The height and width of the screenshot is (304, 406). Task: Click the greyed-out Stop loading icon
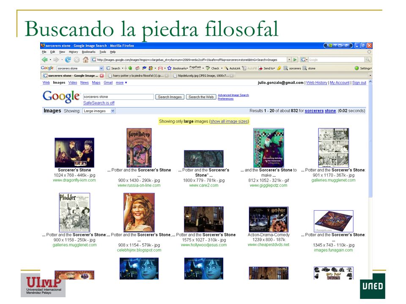[77, 60]
